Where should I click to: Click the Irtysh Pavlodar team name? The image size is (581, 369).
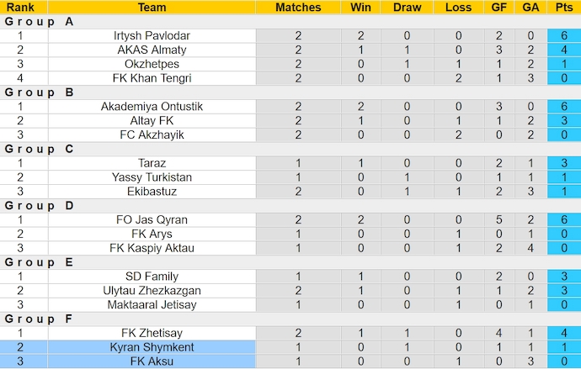152,36
